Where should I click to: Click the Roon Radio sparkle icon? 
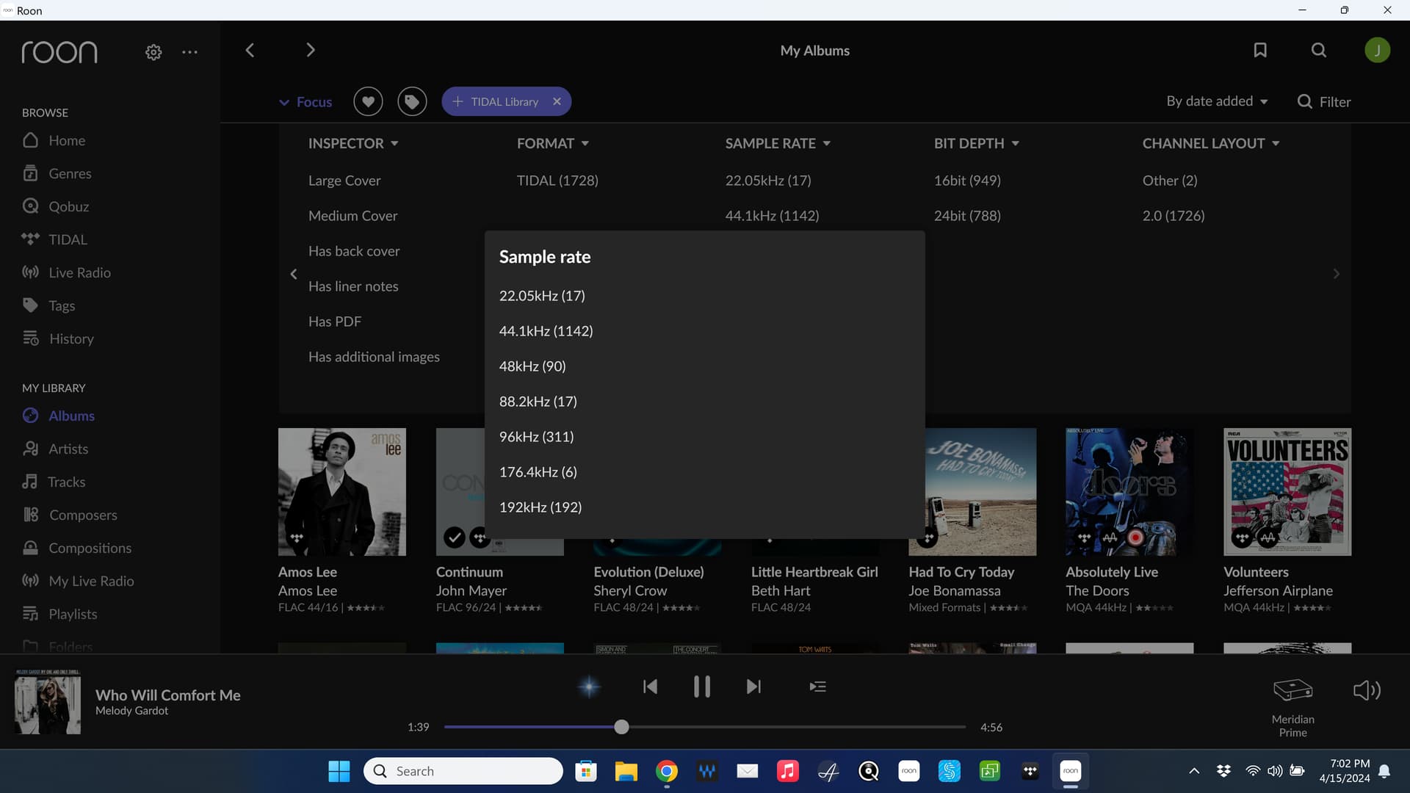pyautogui.click(x=589, y=687)
